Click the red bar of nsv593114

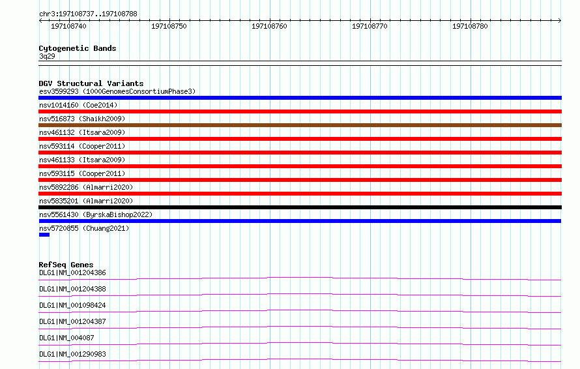pyautogui.click(x=300, y=153)
